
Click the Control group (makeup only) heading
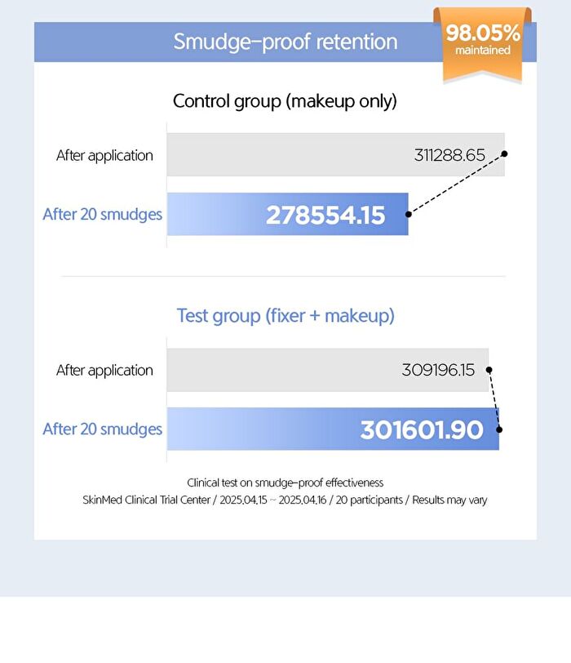coord(285,101)
